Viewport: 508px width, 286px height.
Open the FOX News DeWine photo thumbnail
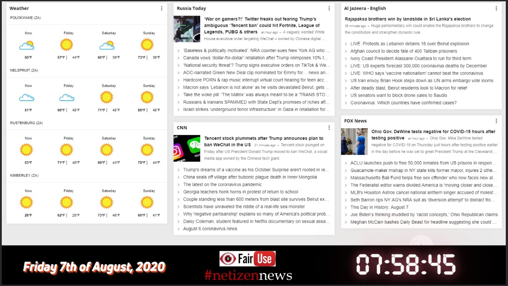354,141
